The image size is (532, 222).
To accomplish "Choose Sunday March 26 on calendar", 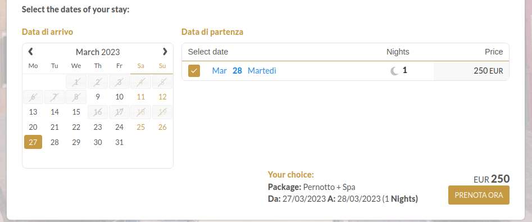I will tap(162, 127).
